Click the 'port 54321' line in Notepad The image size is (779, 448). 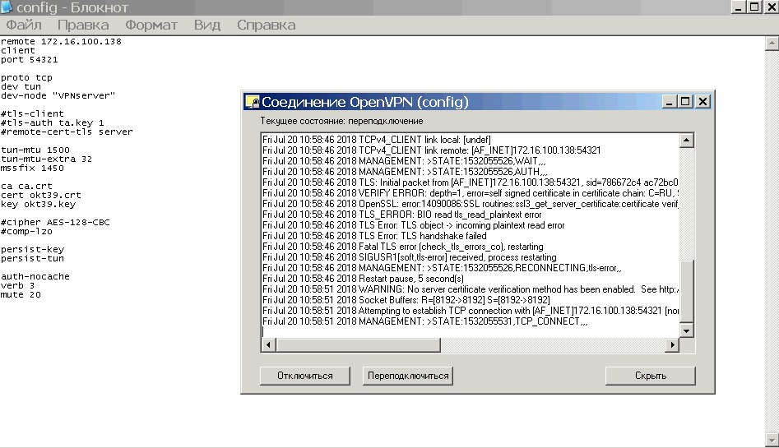click(30, 60)
